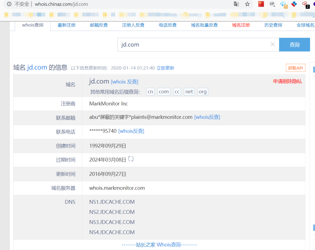Click DNS entry NS2.JDCACHE.COM
315x250 pixels.
coord(112,212)
